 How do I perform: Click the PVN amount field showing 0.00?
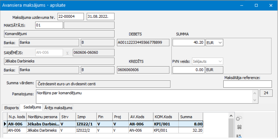189,70
